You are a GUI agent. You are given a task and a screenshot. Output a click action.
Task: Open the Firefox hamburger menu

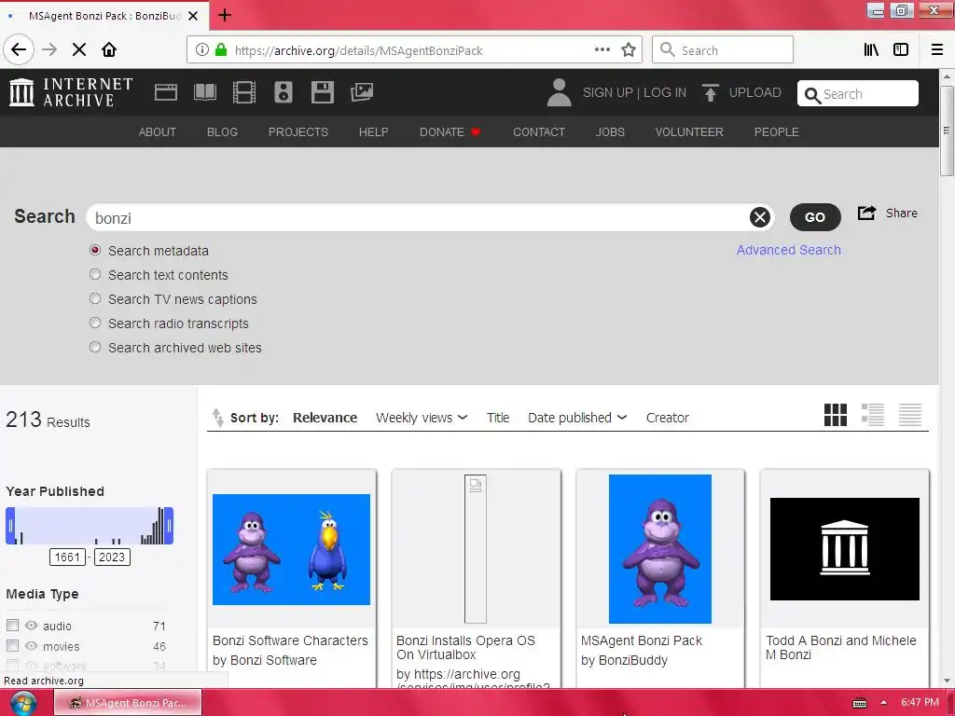coord(937,50)
